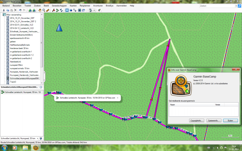Click the blue search magnifier button
Screen dimensions: 242x151
[x=239, y=6]
